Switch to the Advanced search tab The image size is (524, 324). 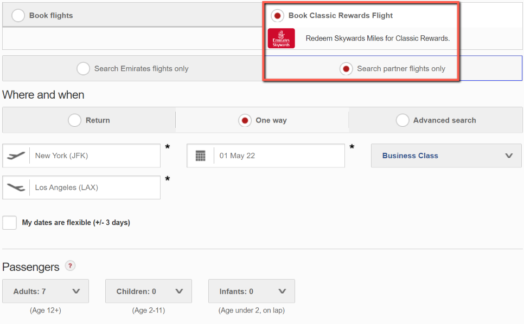[436, 120]
